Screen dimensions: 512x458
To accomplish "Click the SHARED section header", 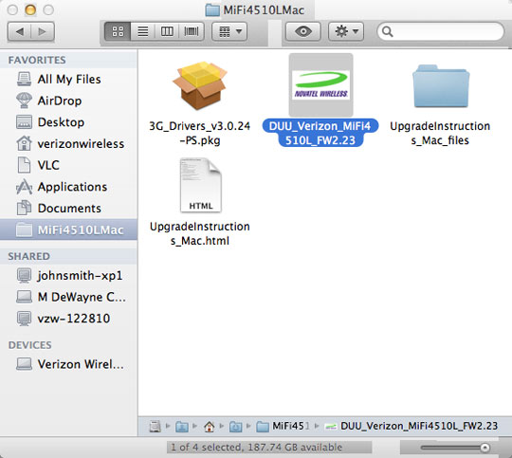I will [x=29, y=256].
